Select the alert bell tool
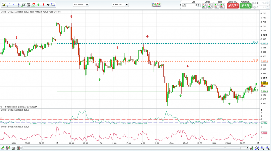The width and height of the screenshot is (271, 151). (x=4, y=5)
